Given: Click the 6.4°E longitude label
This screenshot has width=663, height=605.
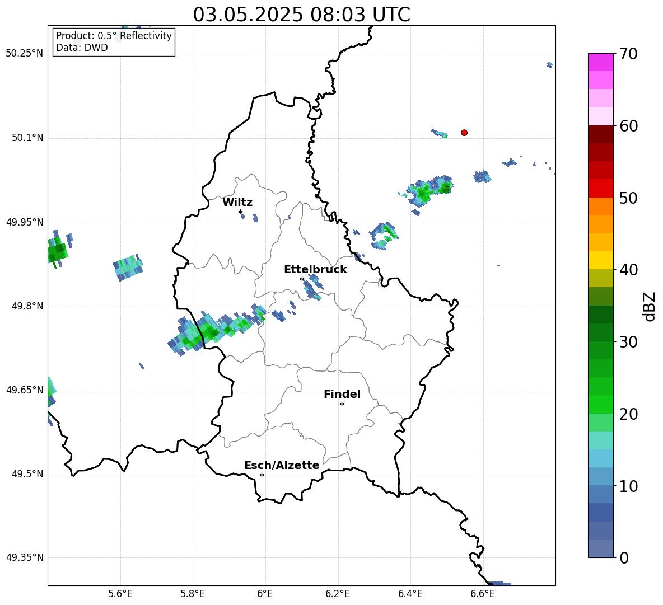Looking at the screenshot, I should tap(410, 594).
